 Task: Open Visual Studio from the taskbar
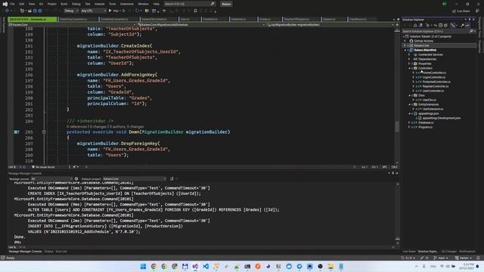(195, 267)
